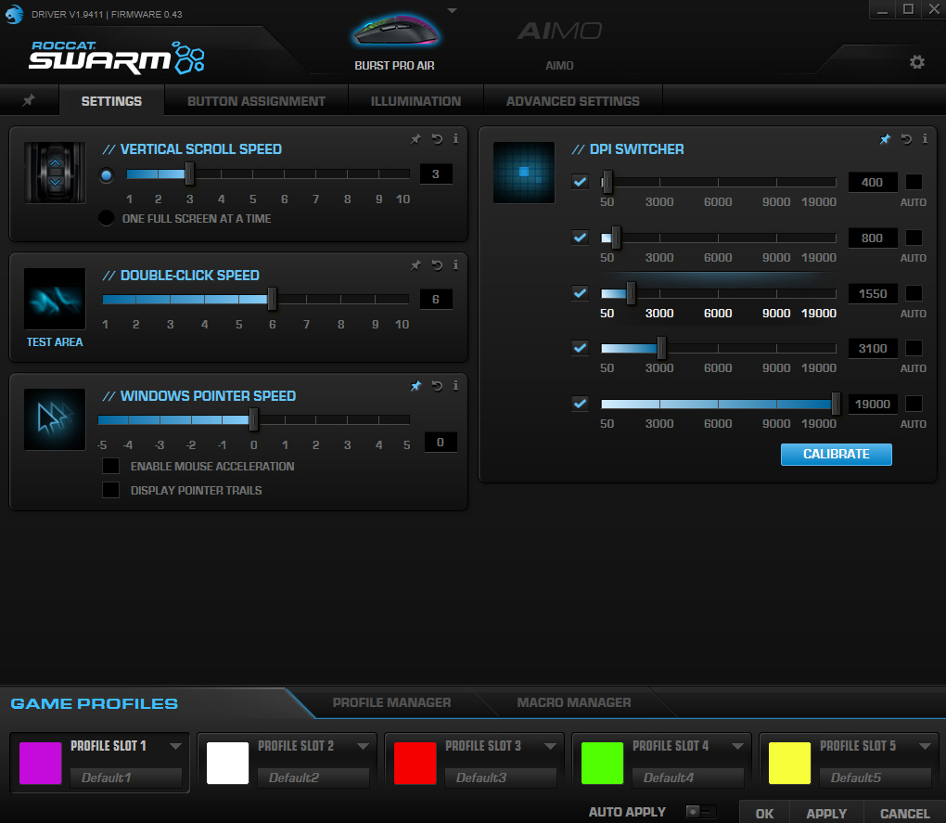Open Profile Slot 3 dropdown
946x823 pixels.
tap(550, 746)
